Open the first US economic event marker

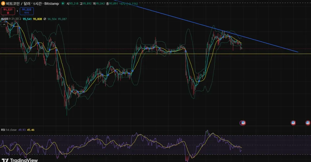[243, 123]
